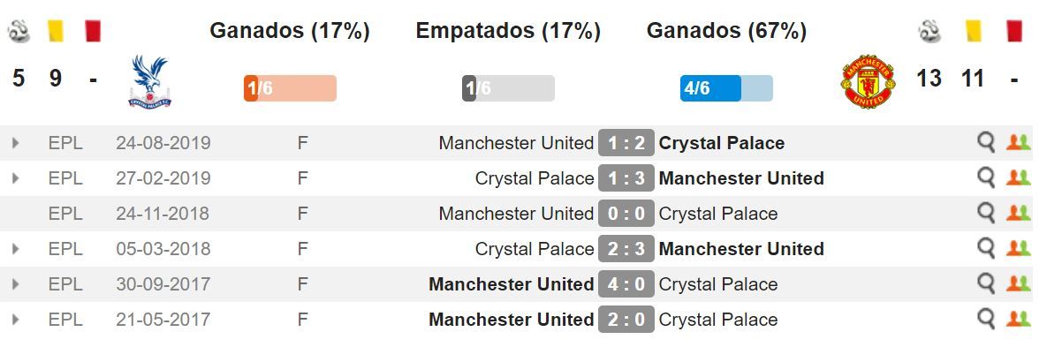This screenshot has width=1047, height=362.
Task: Open players icon for 05-03-2018 match
Action: (1019, 248)
